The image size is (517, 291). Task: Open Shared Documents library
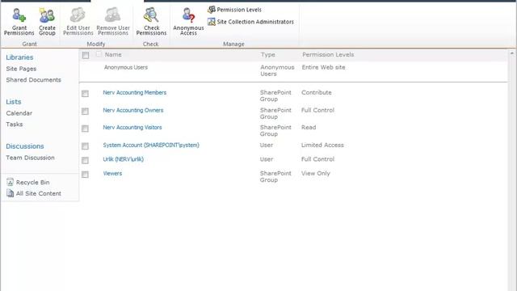(x=33, y=80)
